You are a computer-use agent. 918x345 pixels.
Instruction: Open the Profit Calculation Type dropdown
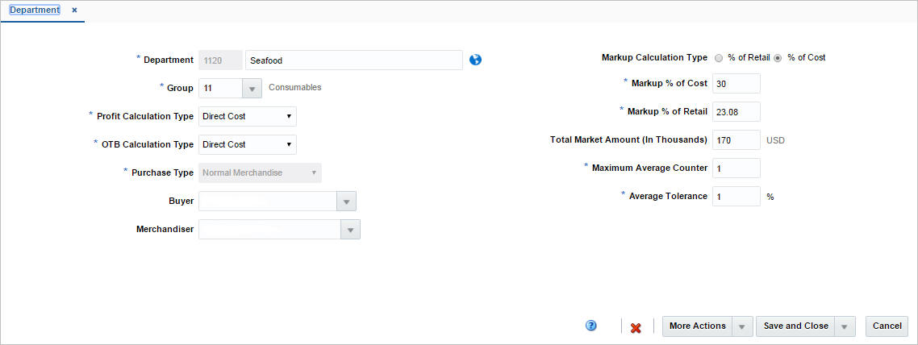248,116
